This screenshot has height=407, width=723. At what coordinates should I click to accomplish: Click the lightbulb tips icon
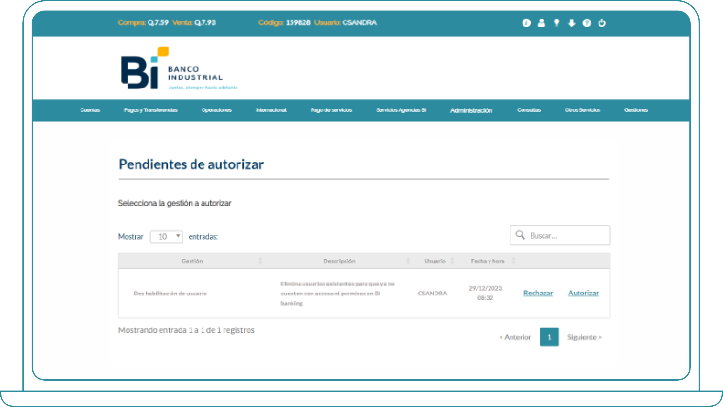click(x=557, y=23)
